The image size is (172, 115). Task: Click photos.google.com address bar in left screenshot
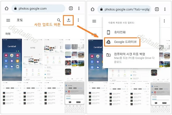coord(38,8)
